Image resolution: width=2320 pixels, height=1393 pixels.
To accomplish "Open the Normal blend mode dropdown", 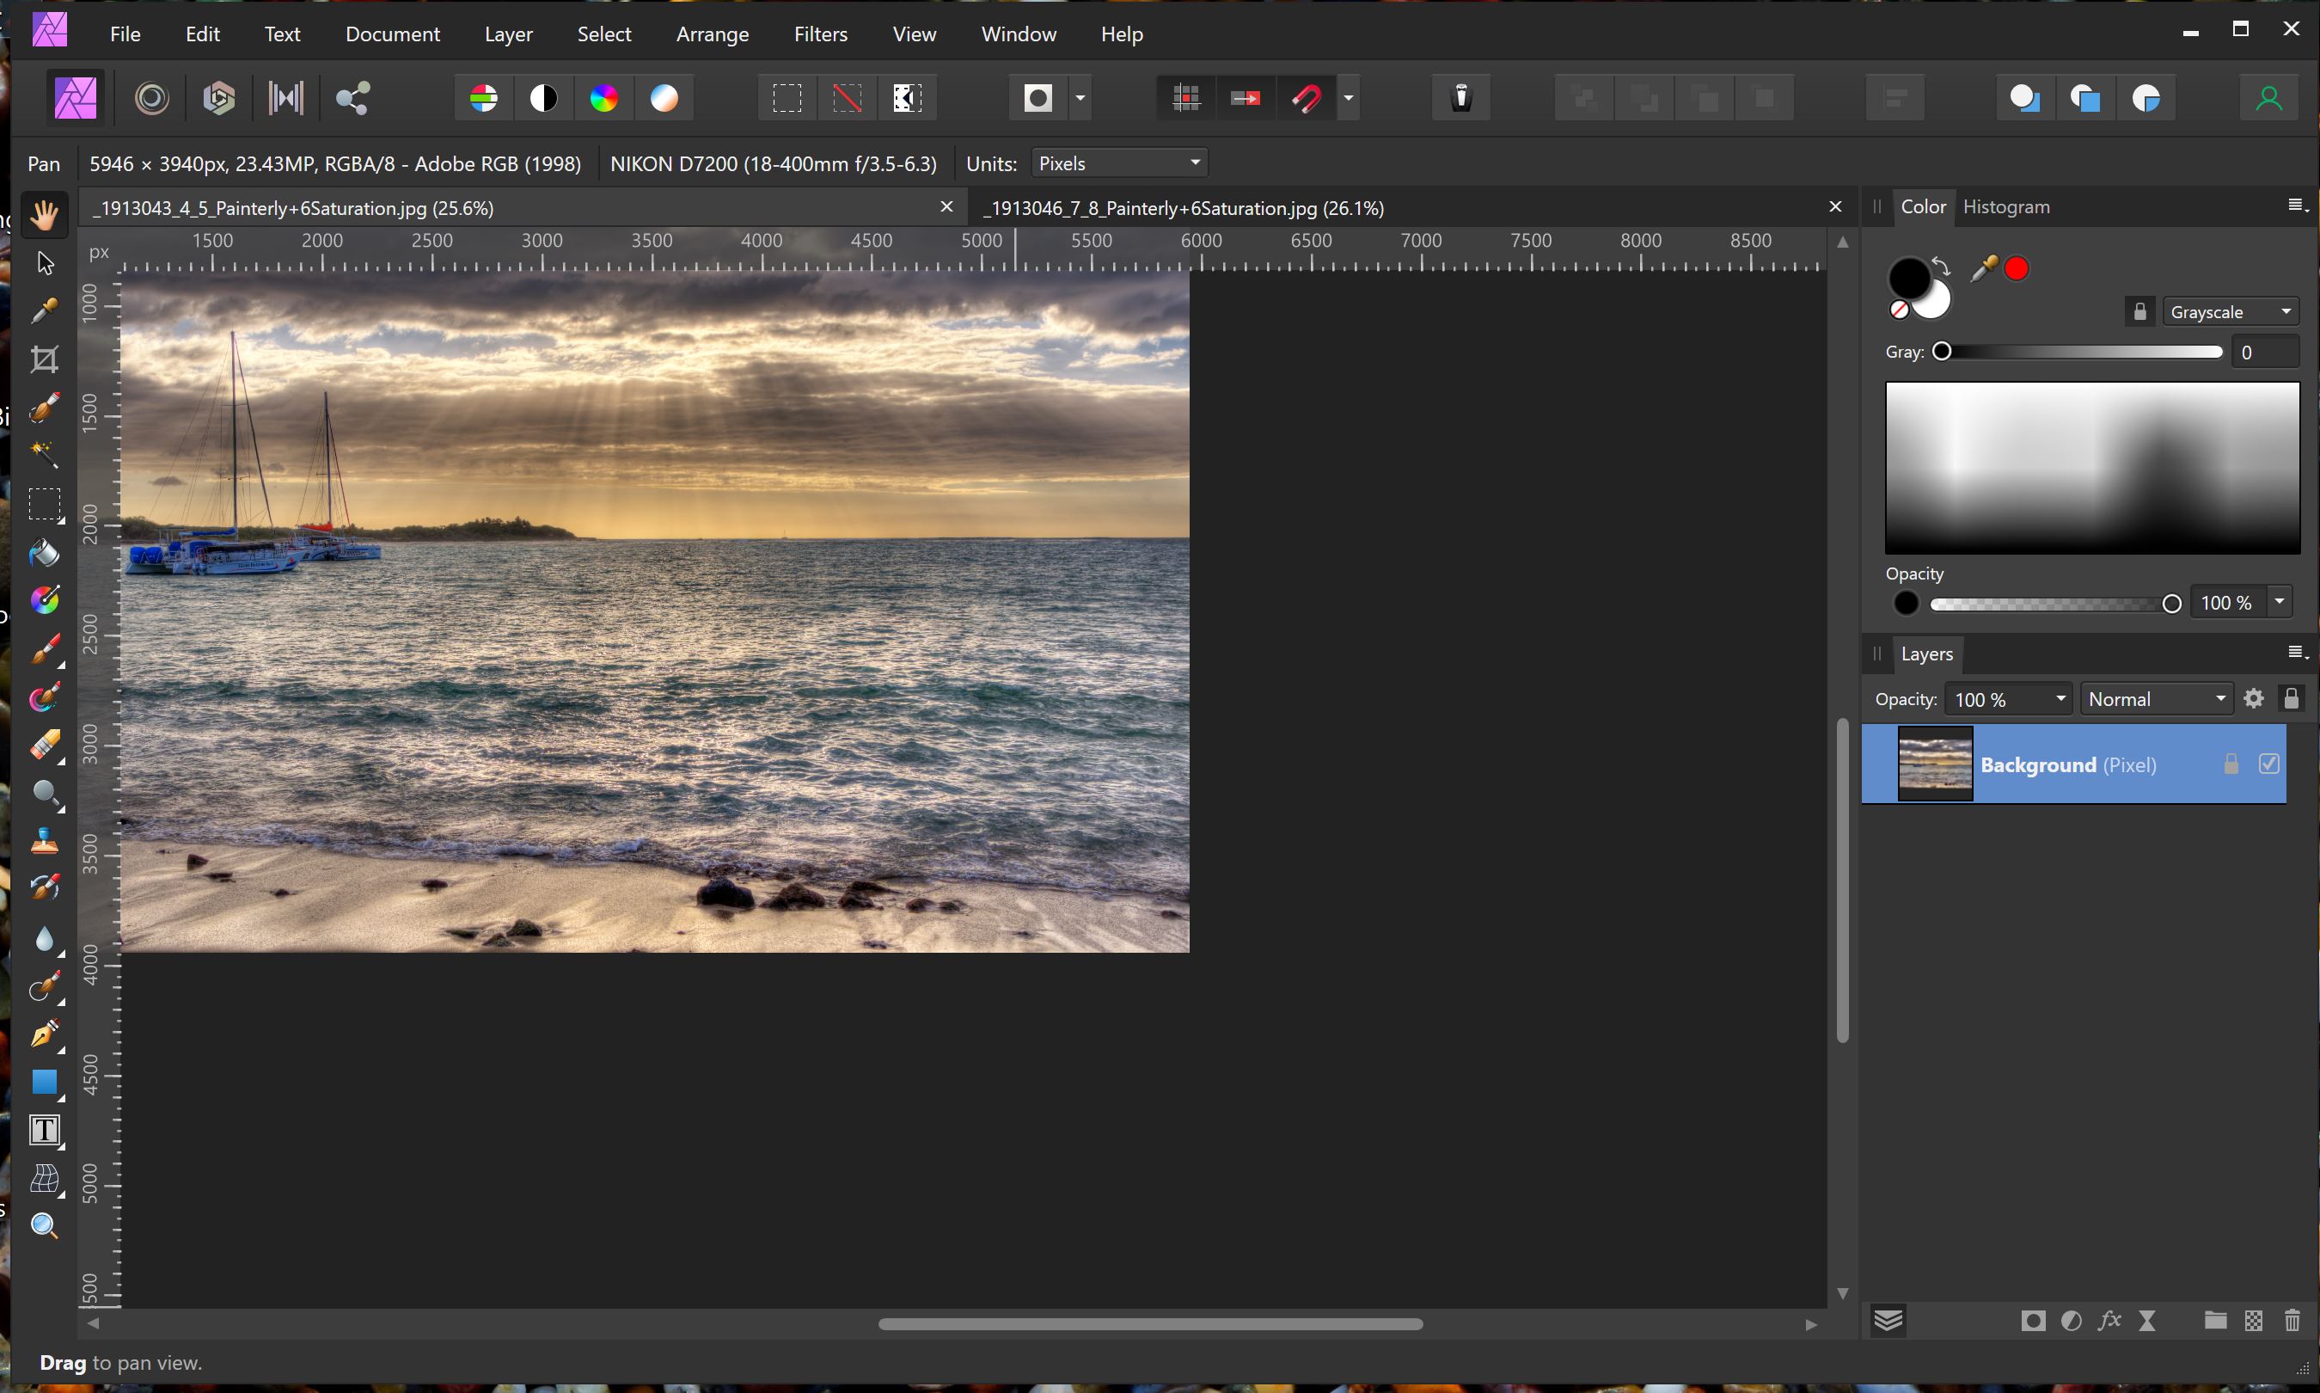I will click(x=2156, y=699).
